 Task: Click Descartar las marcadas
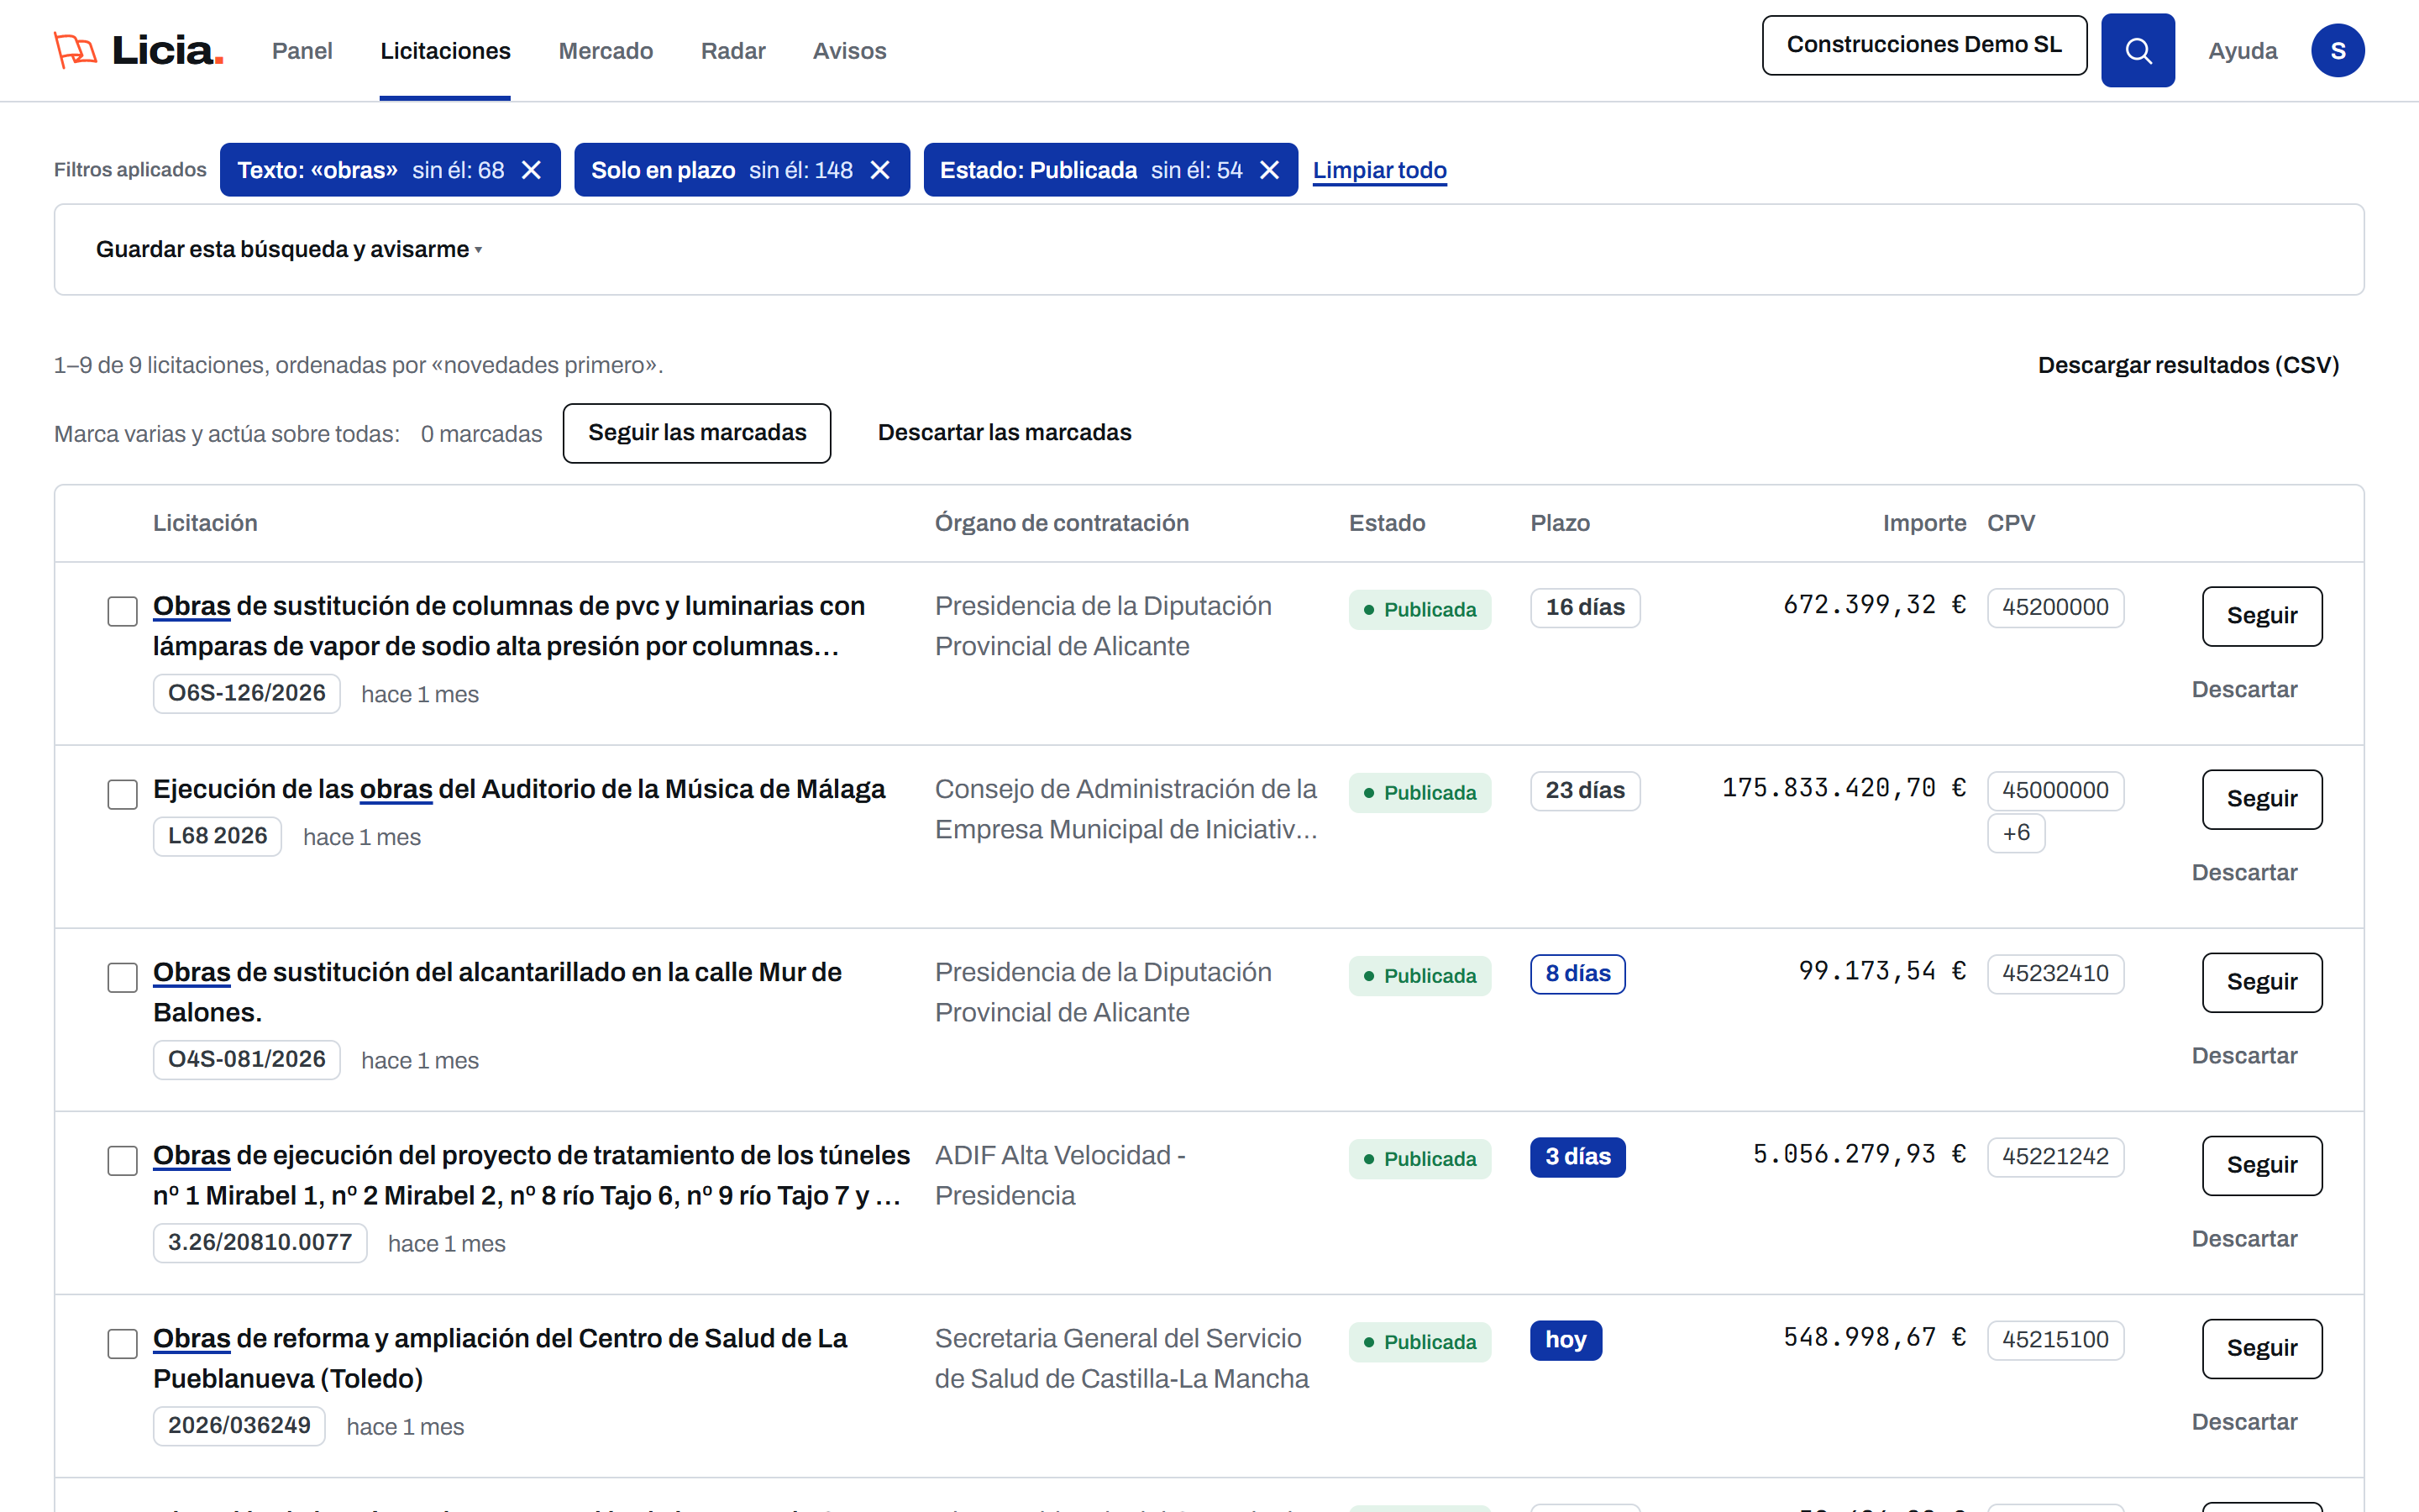[1005, 433]
